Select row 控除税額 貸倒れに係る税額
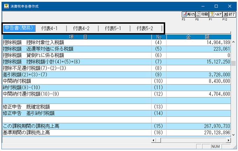 [x=117, y=55]
